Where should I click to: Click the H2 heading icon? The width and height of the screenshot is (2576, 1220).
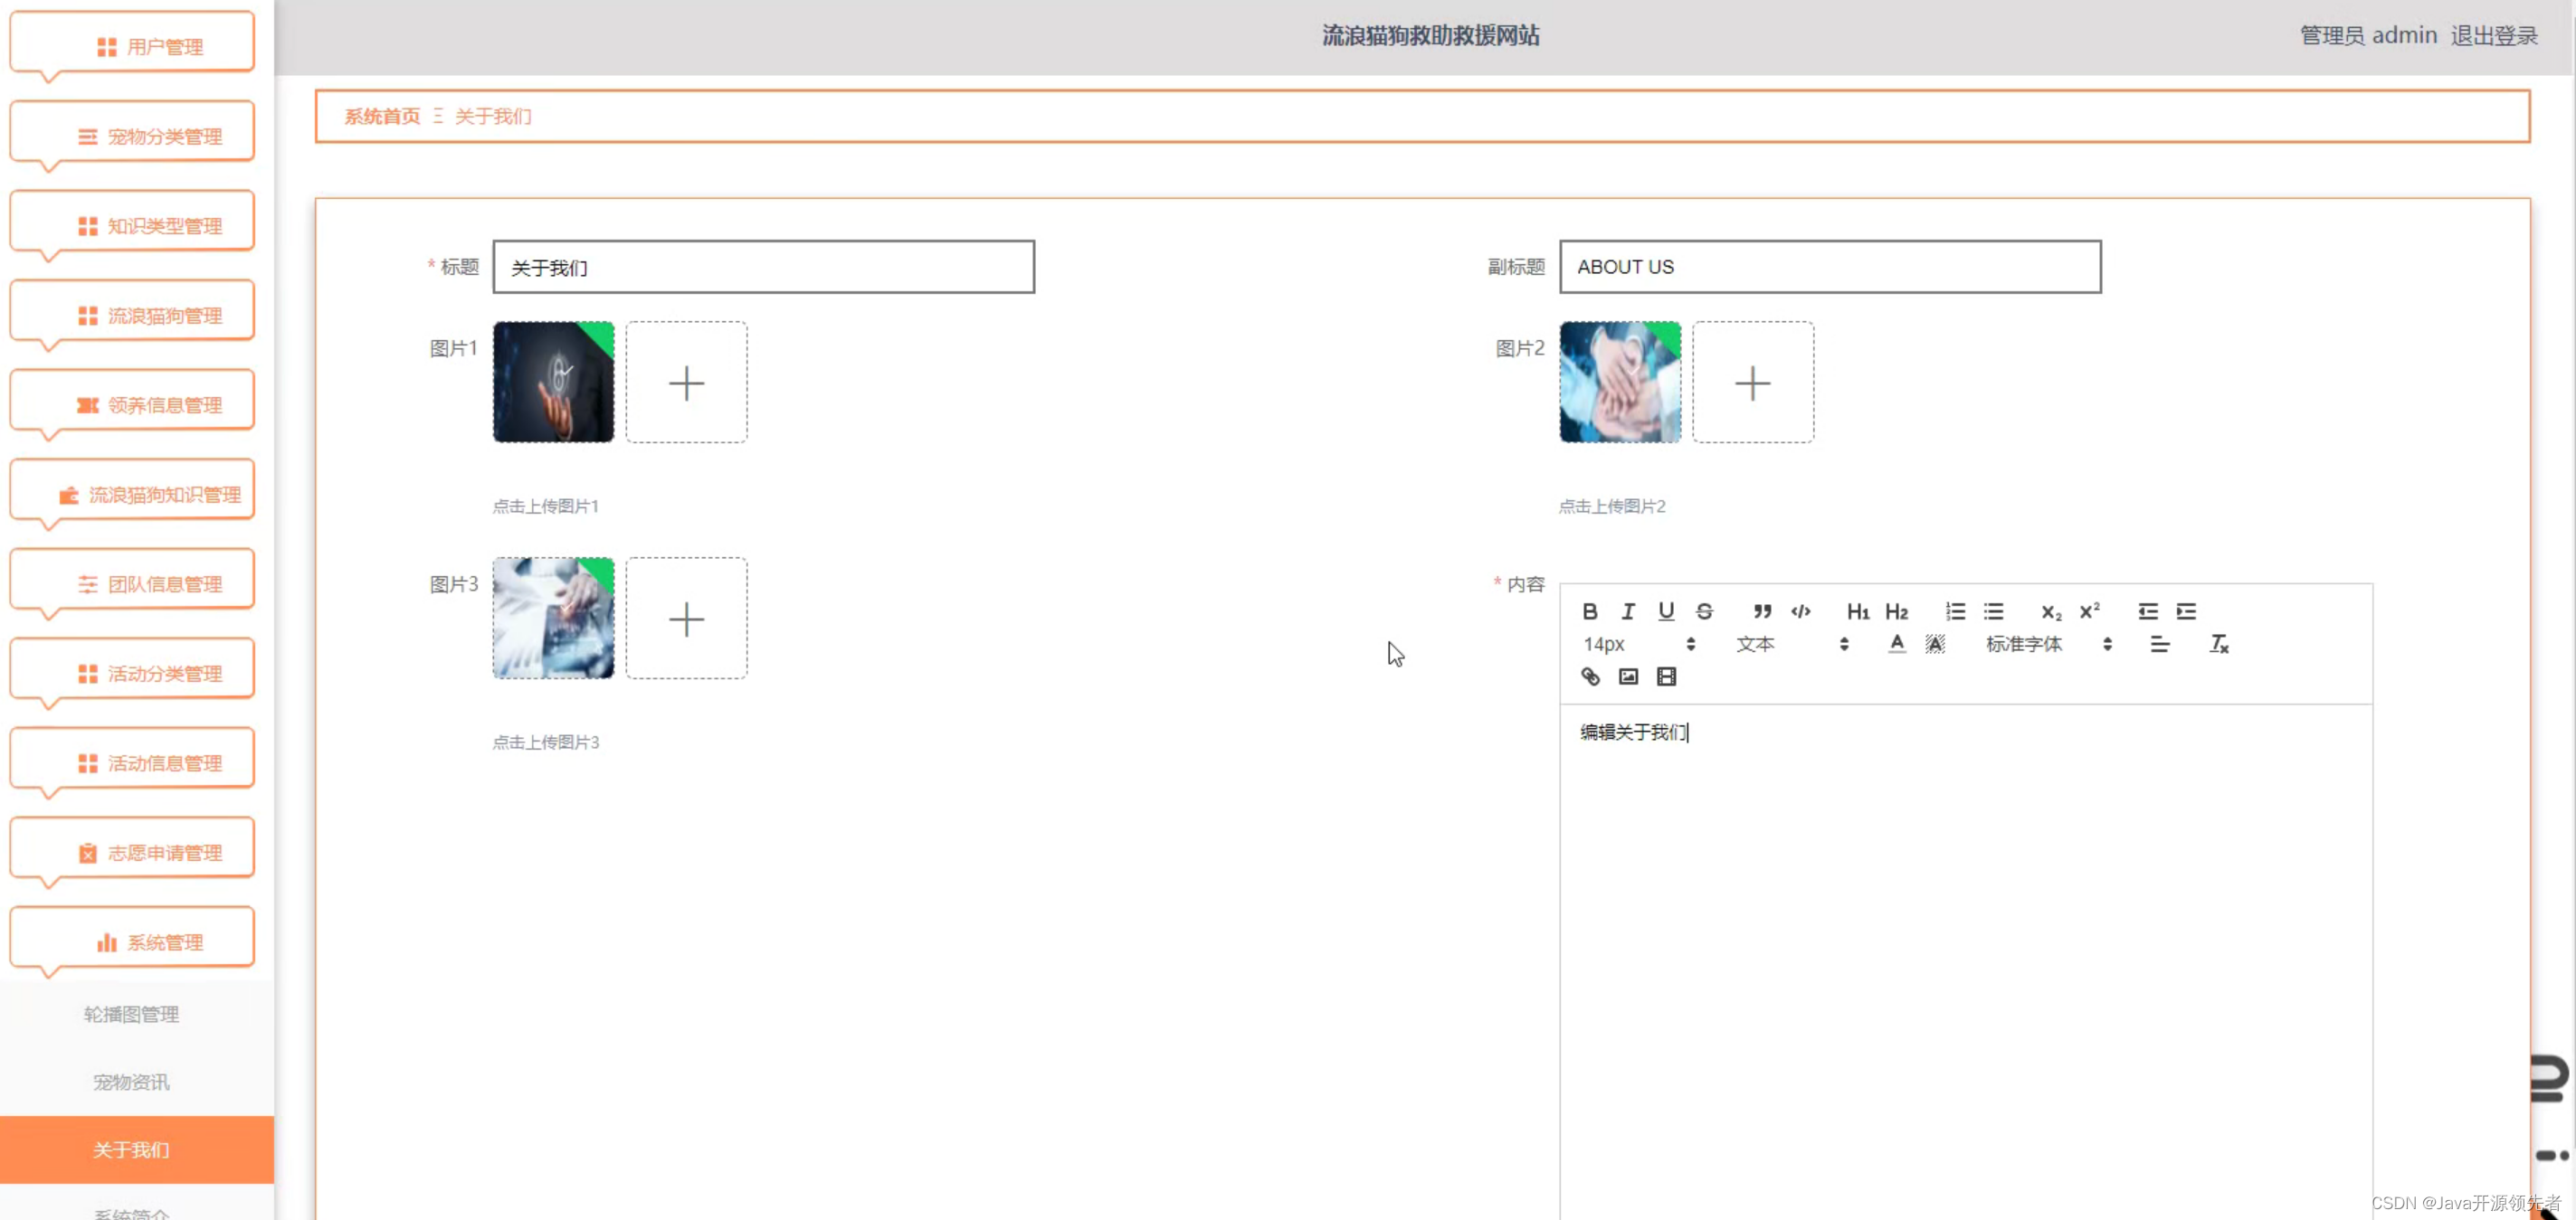(1896, 610)
